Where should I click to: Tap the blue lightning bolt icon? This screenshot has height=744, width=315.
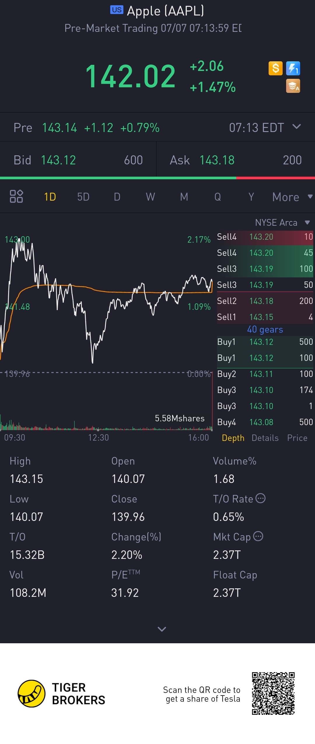293,68
